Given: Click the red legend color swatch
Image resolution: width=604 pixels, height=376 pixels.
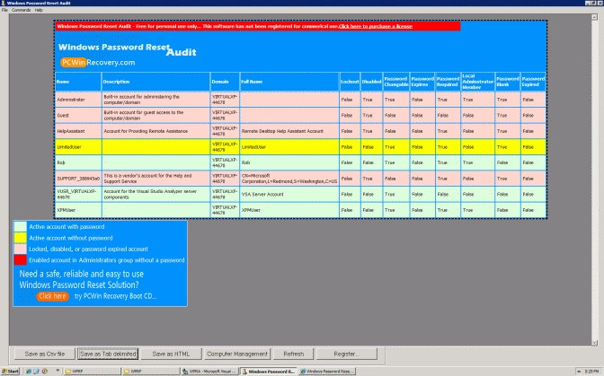Looking at the screenshot, I should (22, 259).
